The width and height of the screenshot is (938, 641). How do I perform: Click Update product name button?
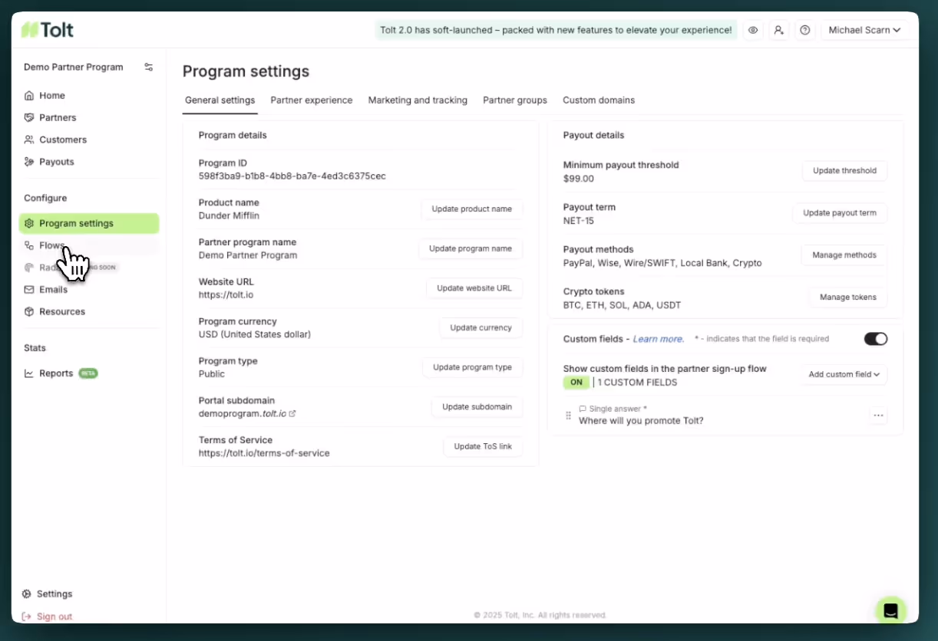coord(472,209)
